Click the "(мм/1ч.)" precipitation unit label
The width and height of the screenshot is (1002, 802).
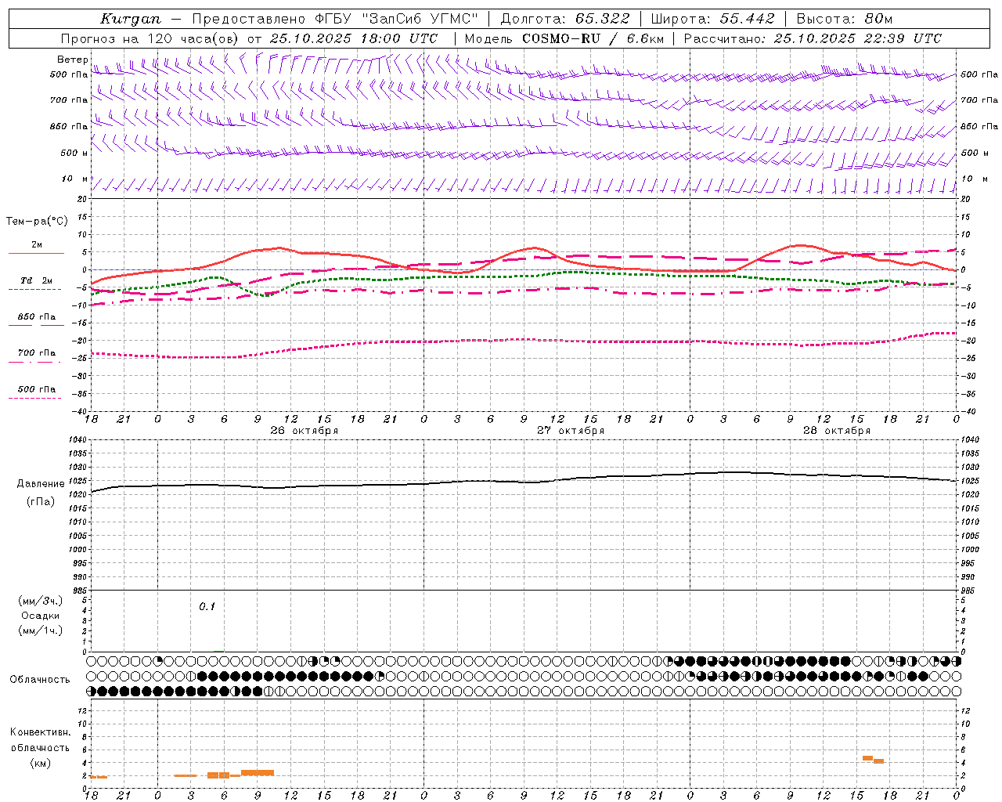[x=41, y=630]
